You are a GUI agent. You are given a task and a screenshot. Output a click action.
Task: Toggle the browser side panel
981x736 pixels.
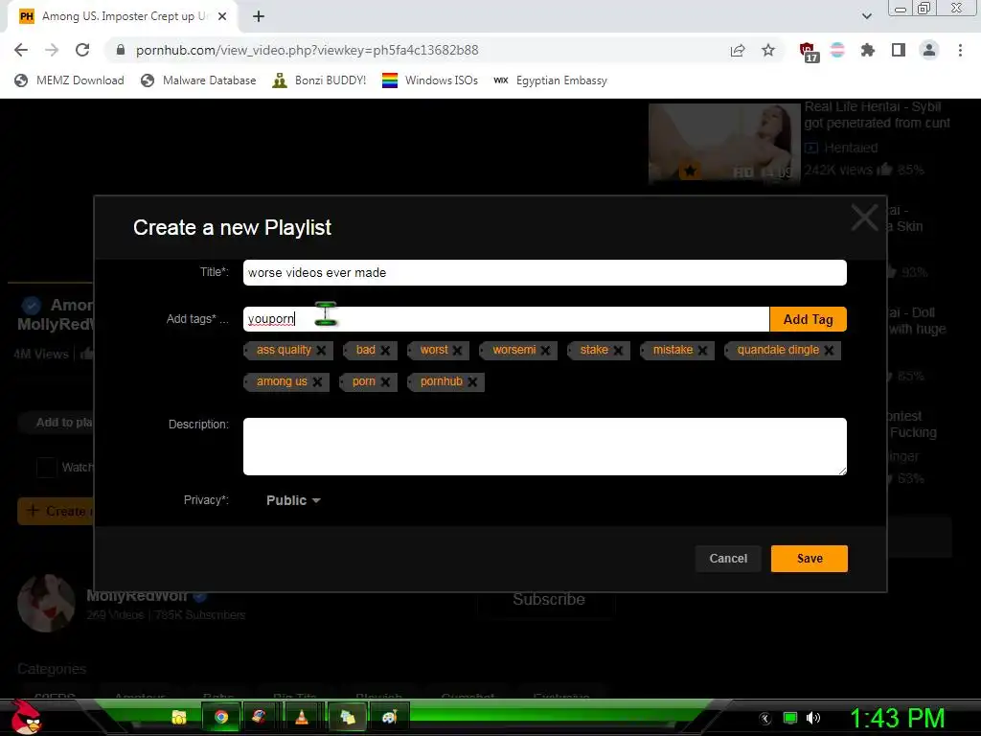pyautogui.click(x=899, y=50)
